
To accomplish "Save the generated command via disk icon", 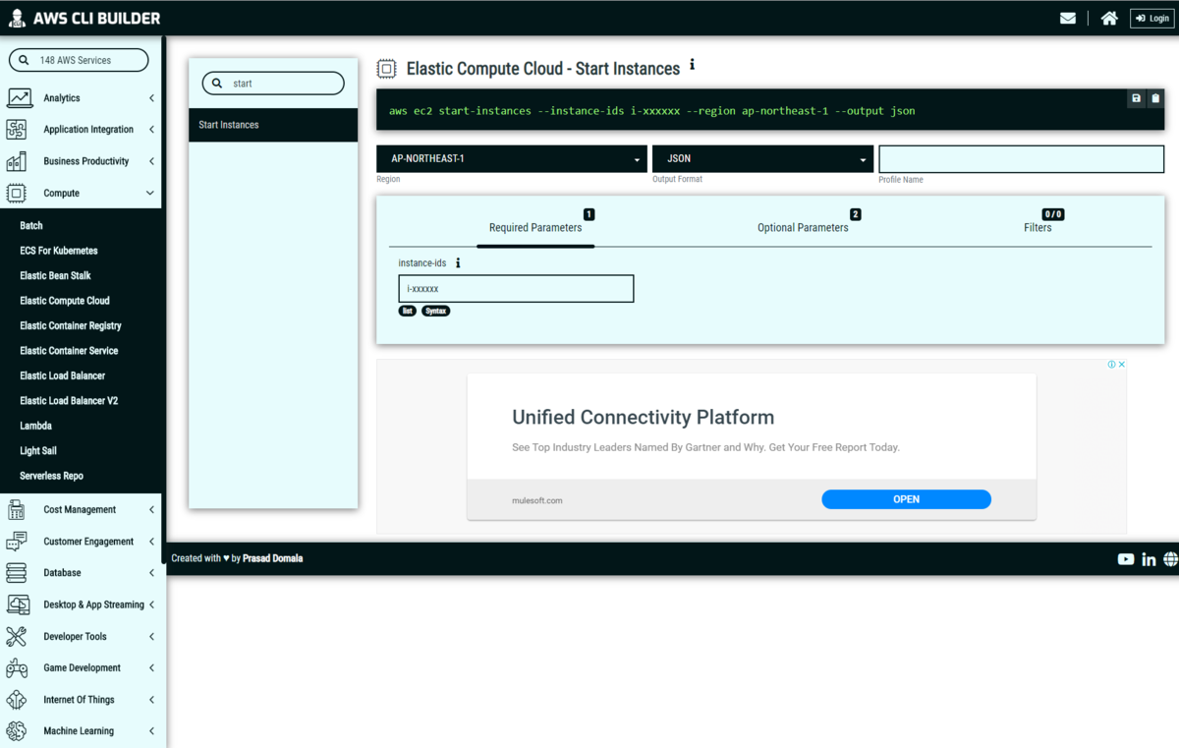I will tap(1136, 98).
